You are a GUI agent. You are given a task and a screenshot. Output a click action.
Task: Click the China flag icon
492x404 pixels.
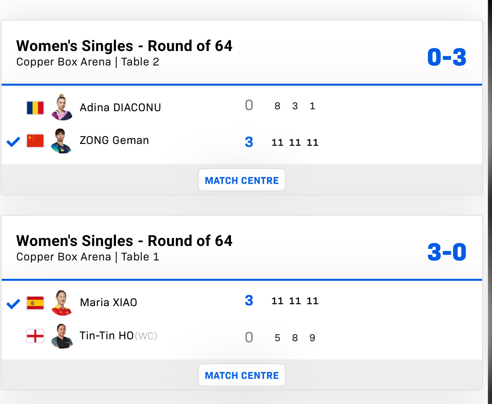pos(35,141)
